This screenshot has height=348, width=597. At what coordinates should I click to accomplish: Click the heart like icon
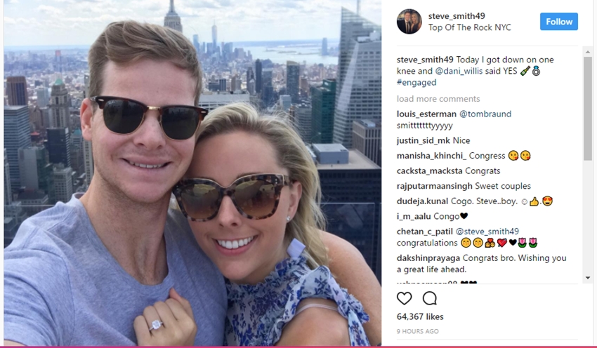[404, 299]
